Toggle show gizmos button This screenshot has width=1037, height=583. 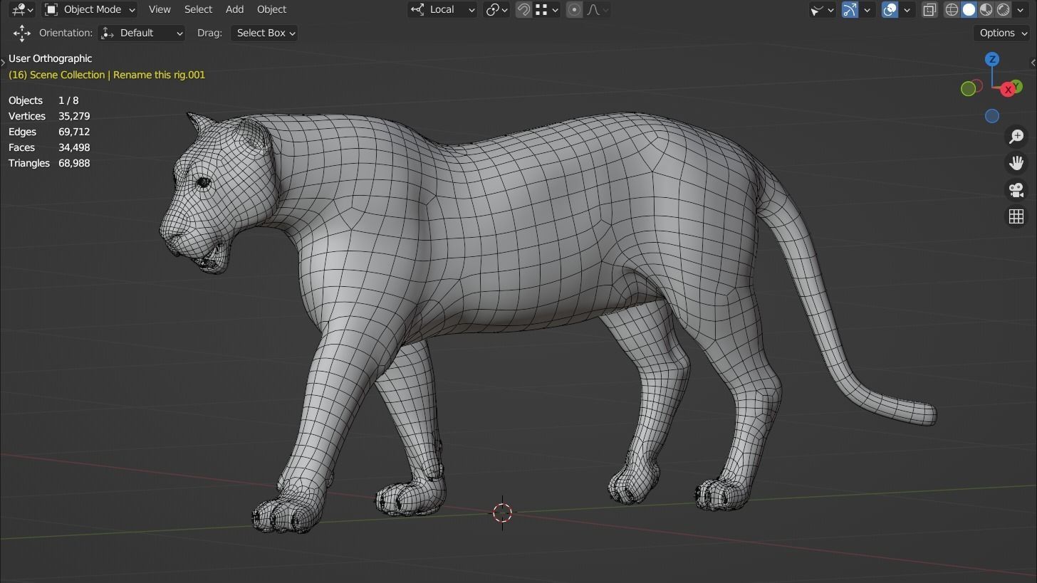(850, 9)
